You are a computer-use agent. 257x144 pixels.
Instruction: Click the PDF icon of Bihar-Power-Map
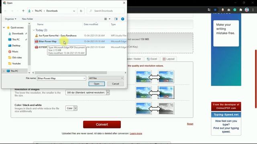[x=37, y=42]
